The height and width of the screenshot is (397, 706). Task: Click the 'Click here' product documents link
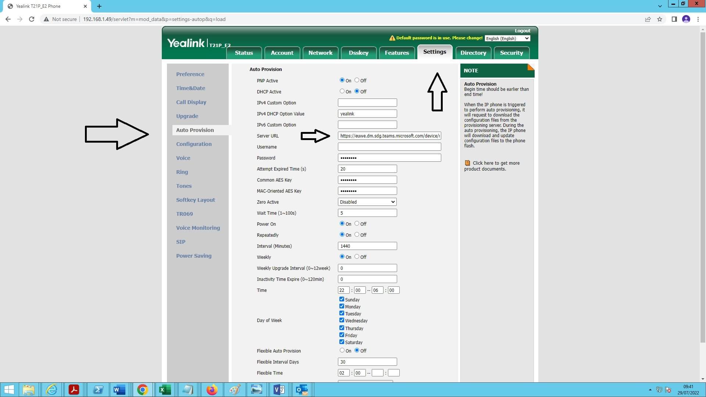[x=481, y=163]
